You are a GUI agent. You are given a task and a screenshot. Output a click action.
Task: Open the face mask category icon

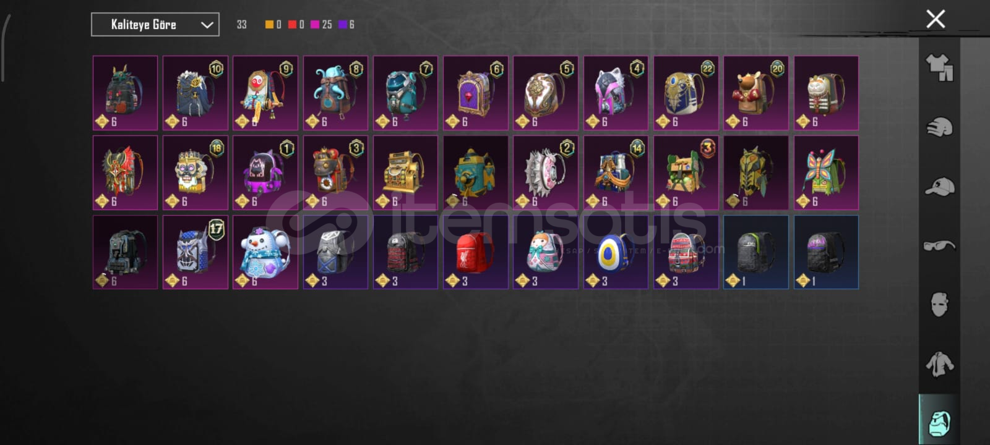pos(939,305)
